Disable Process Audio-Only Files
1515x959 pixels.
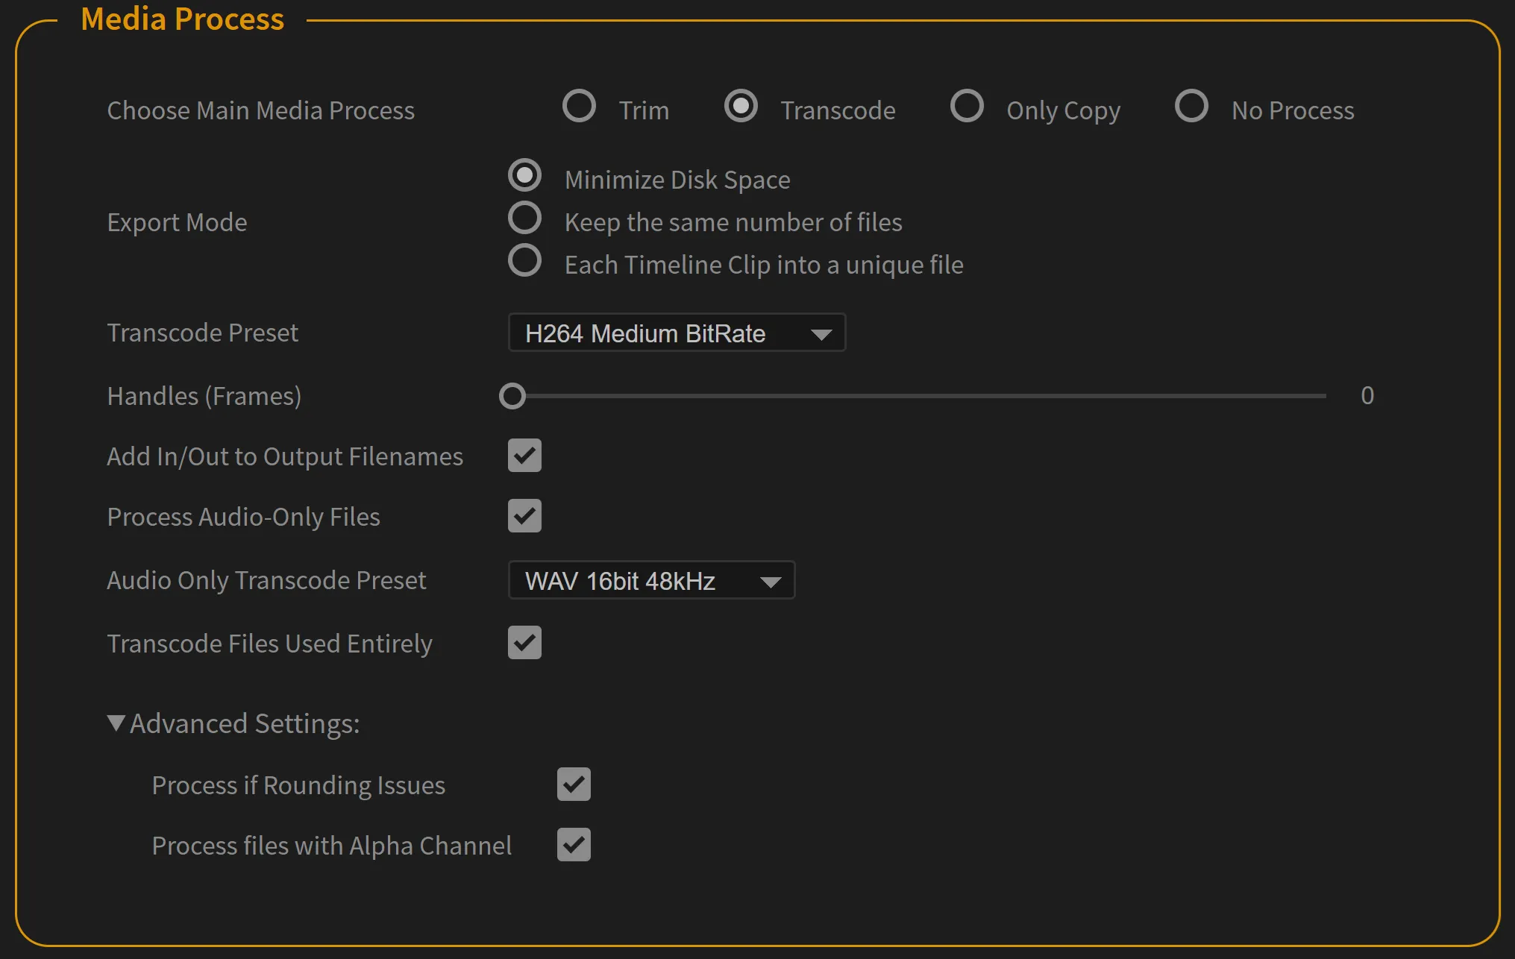(524, 516)
